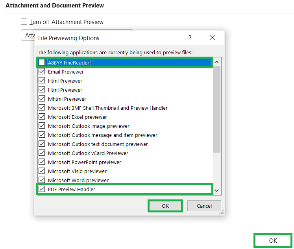This screenshot has height=249, width=294.
Task: Click the Turn off Attachment Preview label
Action: click(67, 22)
